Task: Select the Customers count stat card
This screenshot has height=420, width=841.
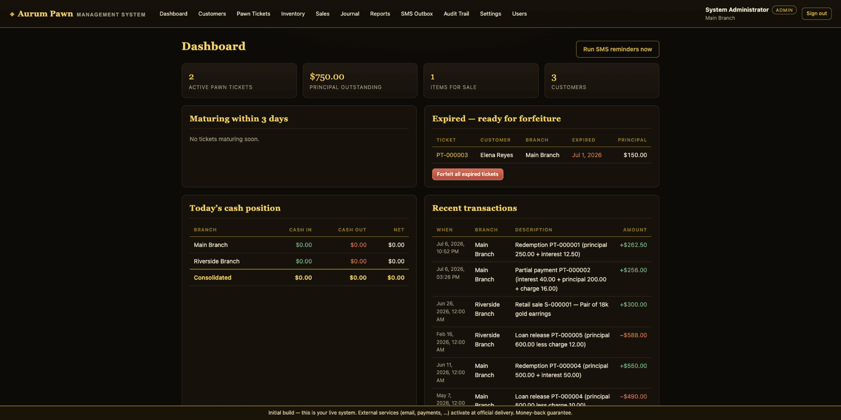Action: pos(602,80)
